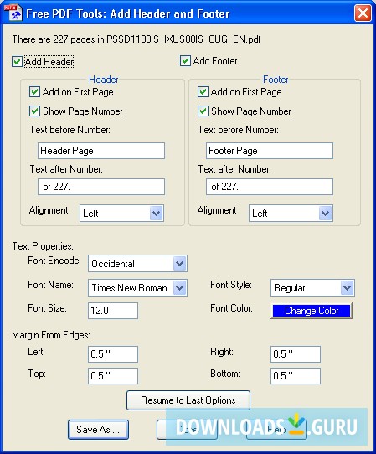Toggle Header's Show Page Number checkbox
376x454 pixels.
34,111
